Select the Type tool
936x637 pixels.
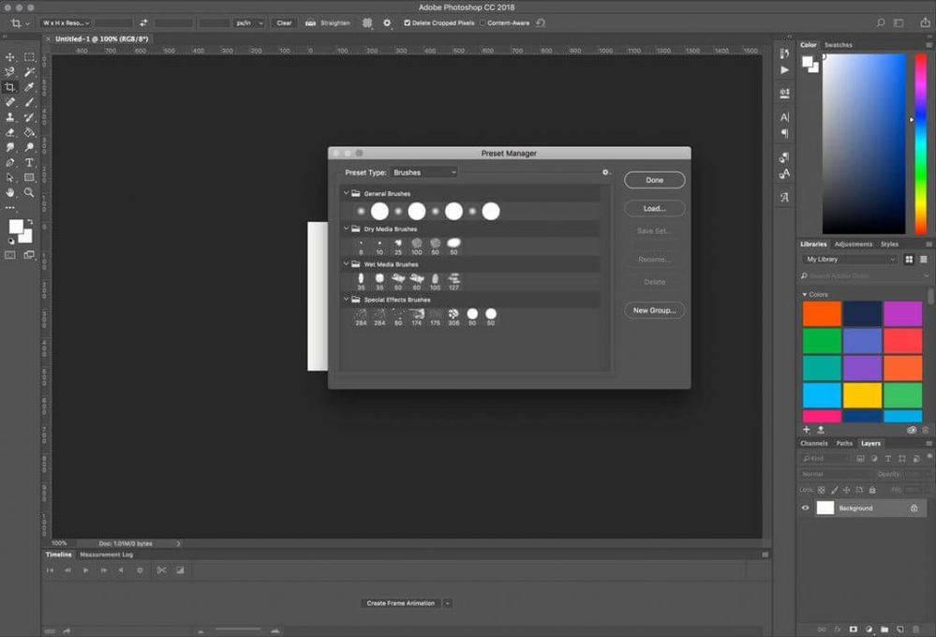(x=29, y=161)
